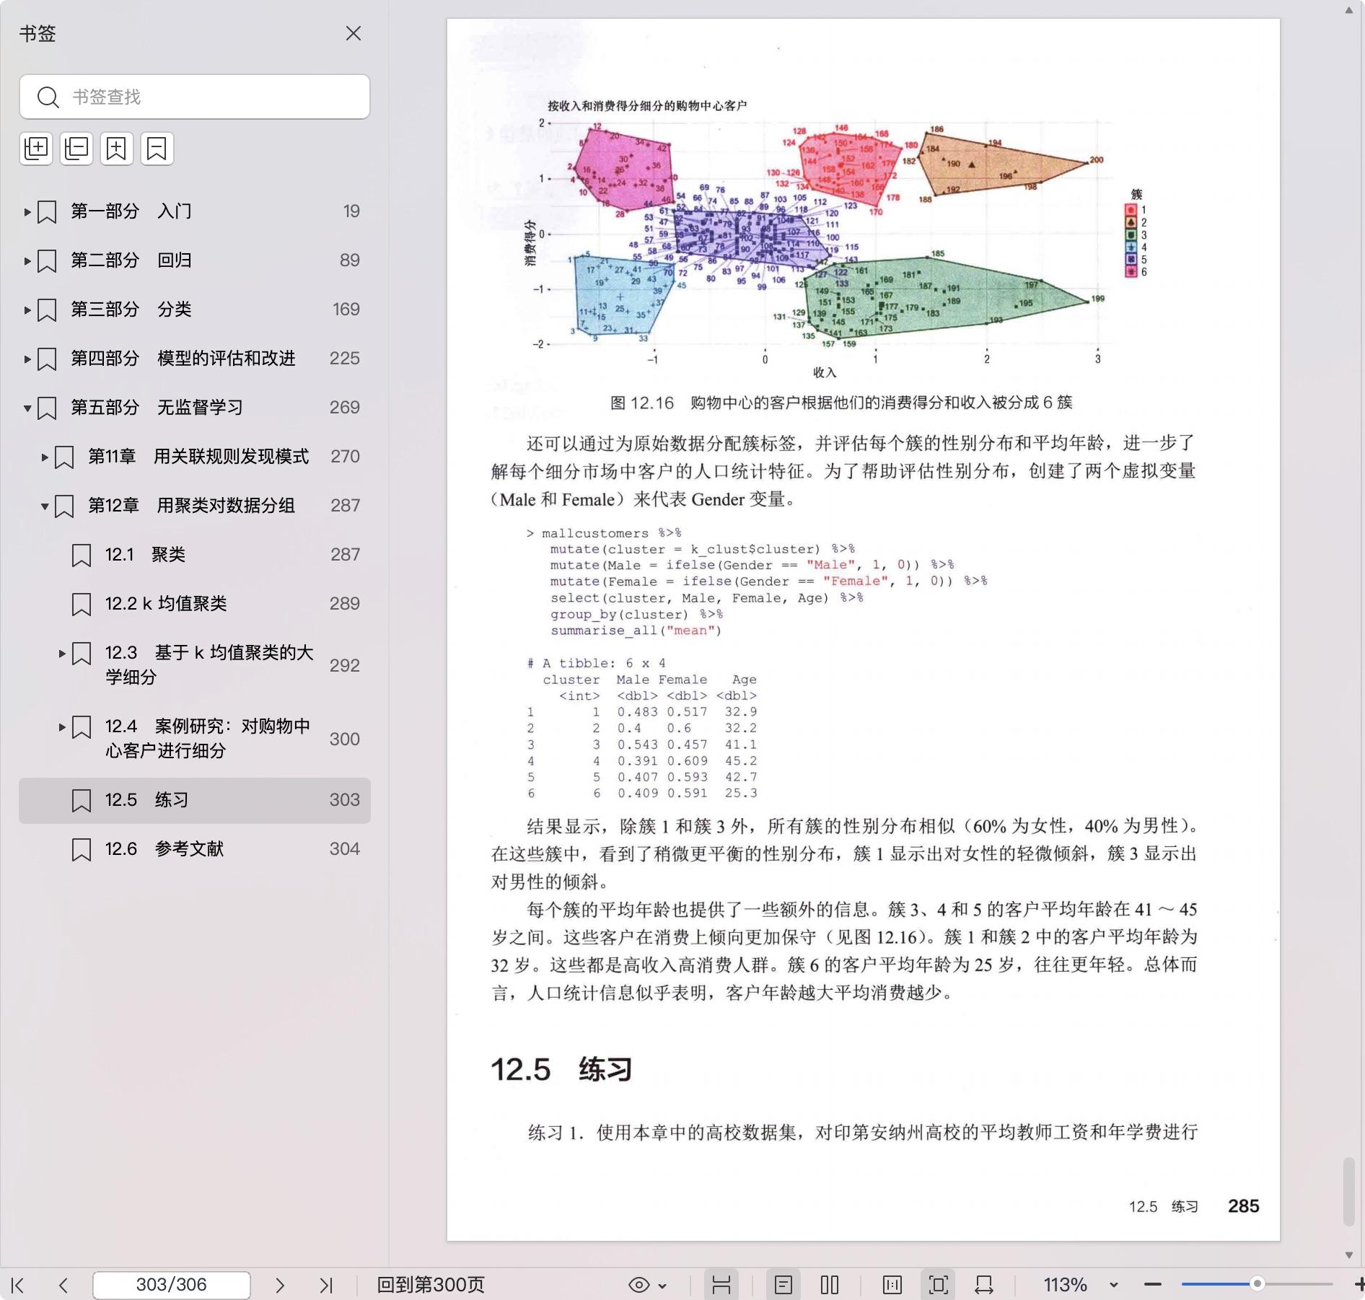Toggle fit-to-page display mode

[x=938, y=1285]
